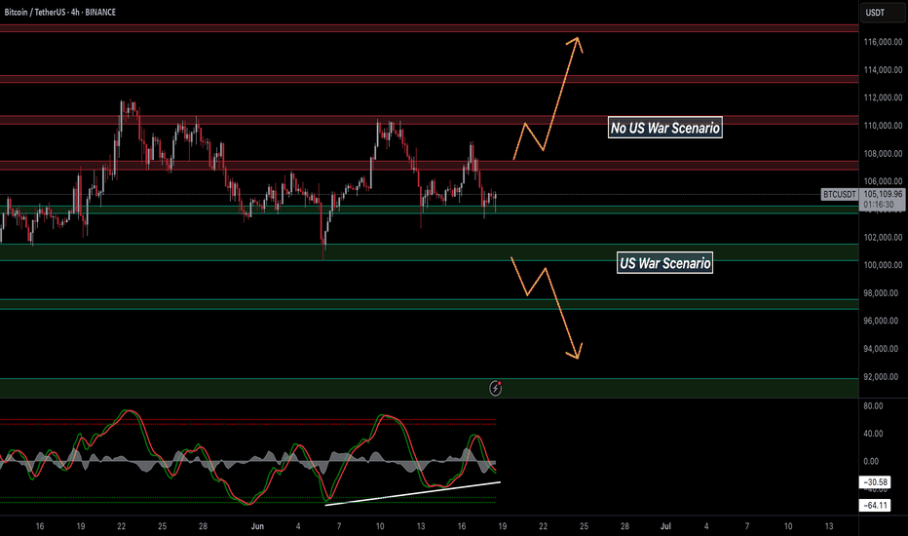
Task: Click the 80.00 oscillator scale label
Action: coord(873,405)
